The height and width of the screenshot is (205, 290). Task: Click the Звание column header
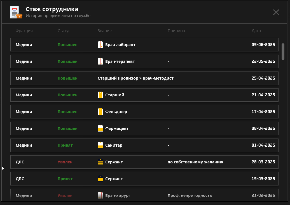click(x=104, y=31)
